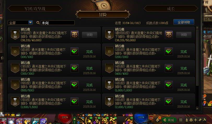Click the reward emblem icon for 17阶段 achievement
This screenshot has height=124, width=212.
(x=74, y=35)
